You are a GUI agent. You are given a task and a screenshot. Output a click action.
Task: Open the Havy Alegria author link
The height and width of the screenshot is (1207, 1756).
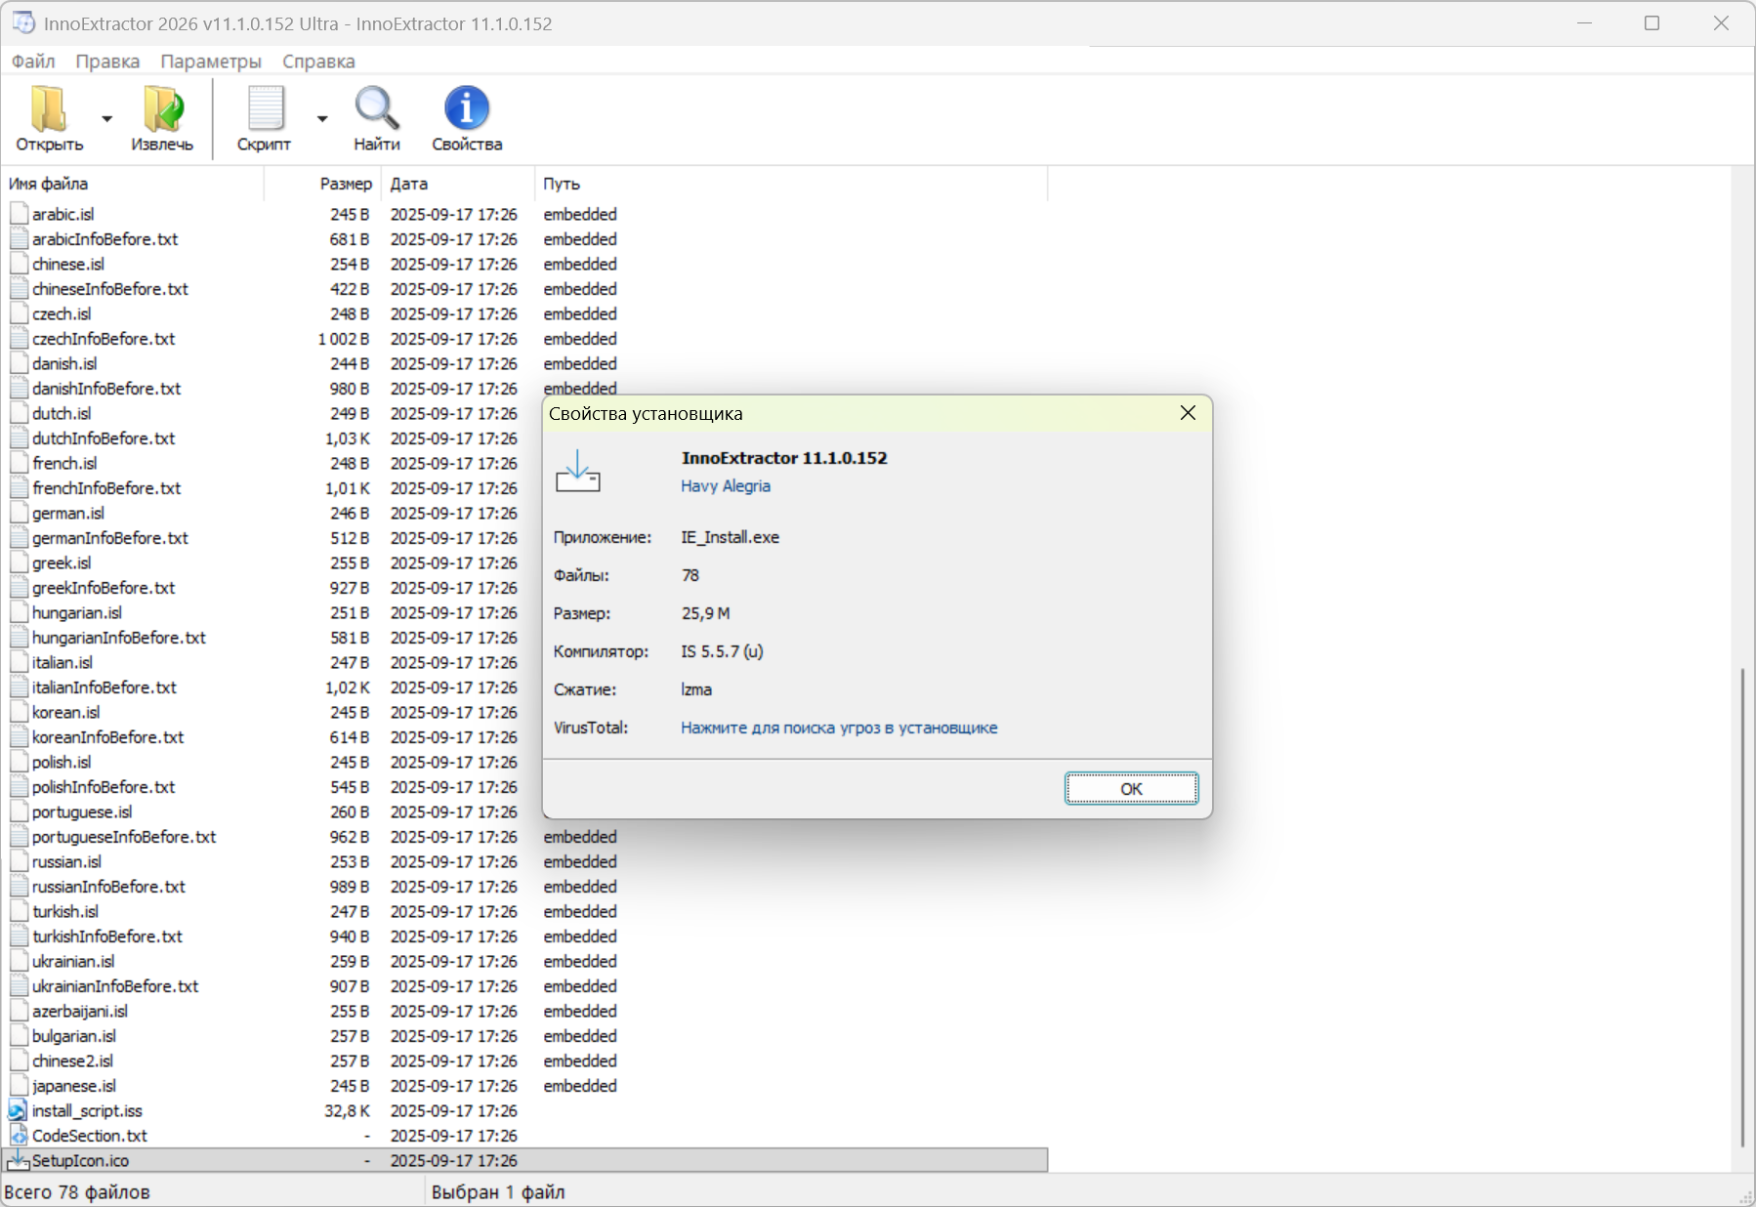(x=726, y=485)
